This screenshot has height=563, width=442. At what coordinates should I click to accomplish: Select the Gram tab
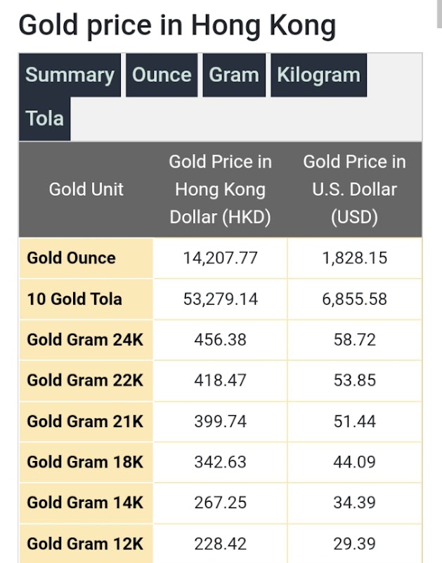tap(234, 75)
